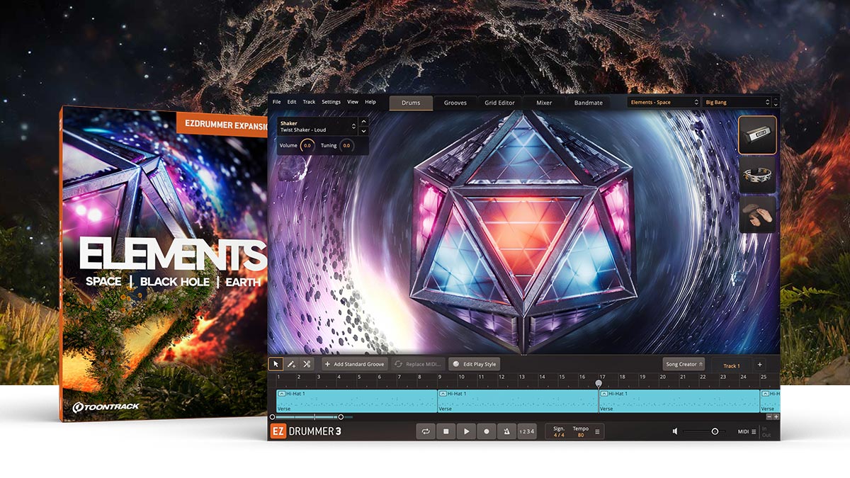This screenshot has height=478, width=850.
Task: Adjust the Tuning knob
Action: point(346,145)
